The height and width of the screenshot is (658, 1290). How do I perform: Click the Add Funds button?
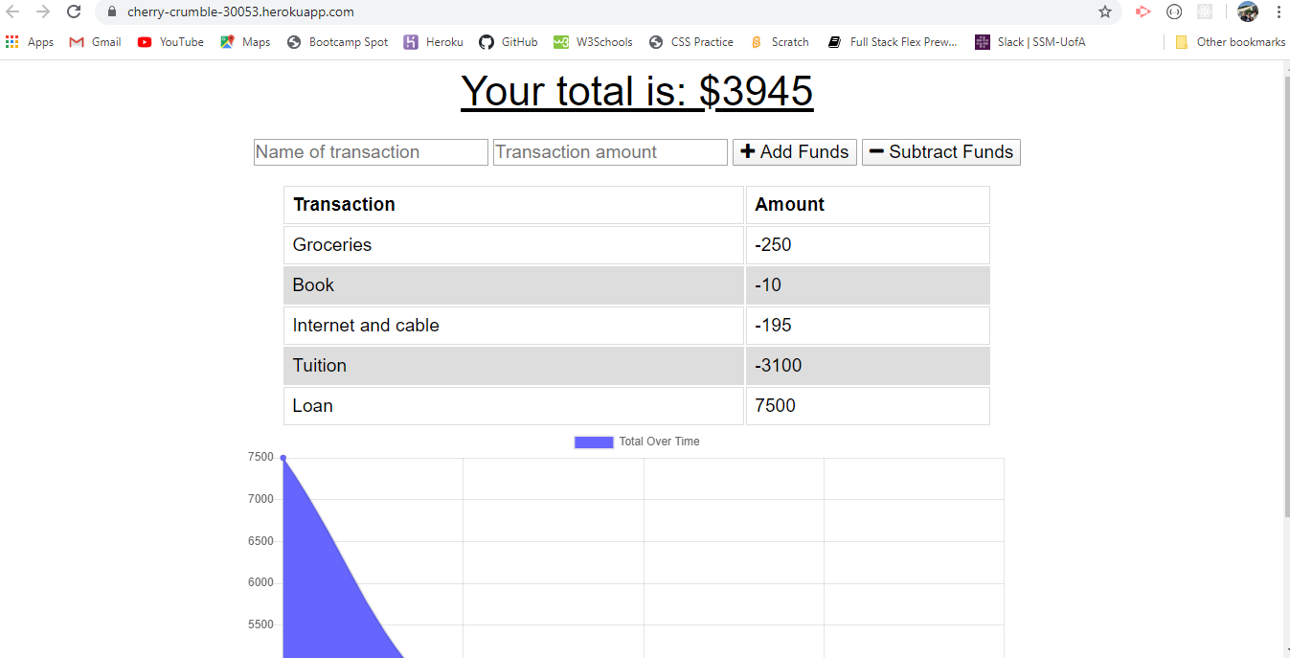794,151
